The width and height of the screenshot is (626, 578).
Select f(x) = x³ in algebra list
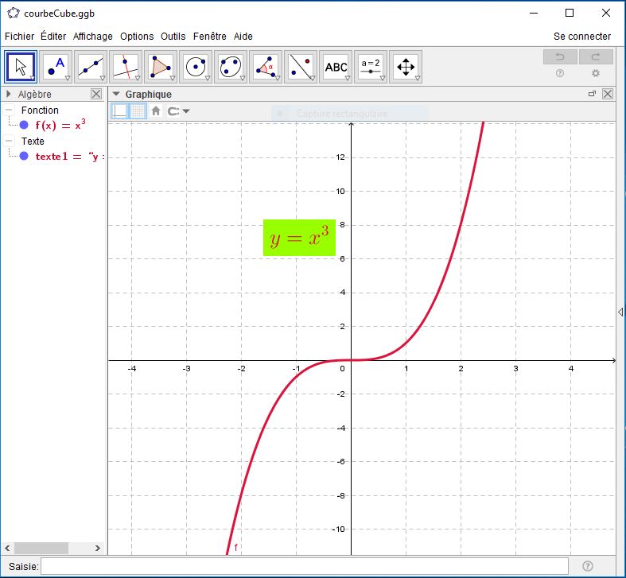(x=60, y=125)
